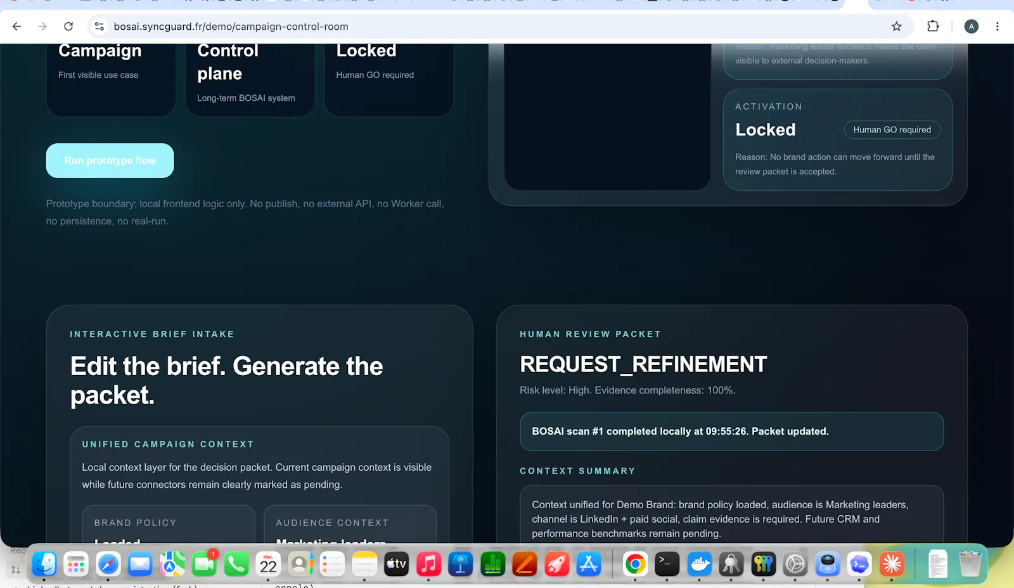Open Calendar showing 22 in the dock

tap(269, 564)
